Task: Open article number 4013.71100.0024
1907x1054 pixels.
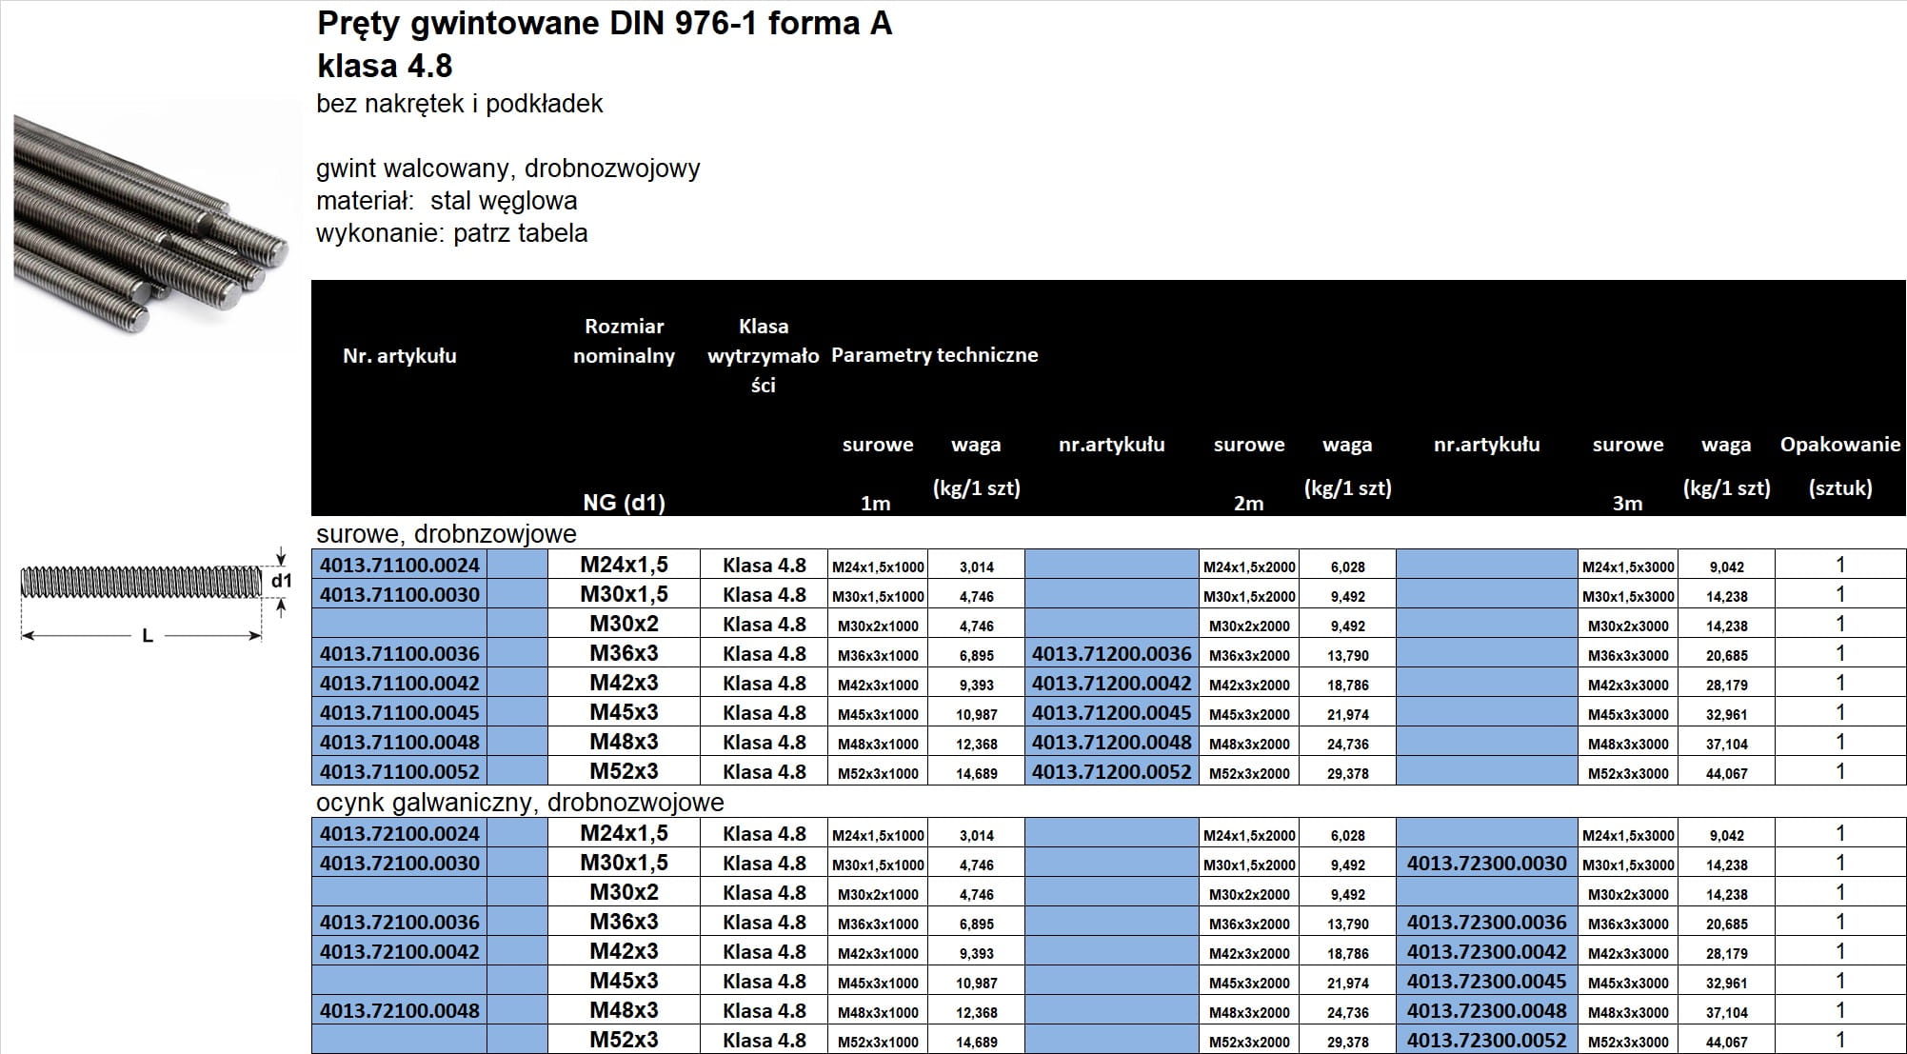Action: coord(400,565)
